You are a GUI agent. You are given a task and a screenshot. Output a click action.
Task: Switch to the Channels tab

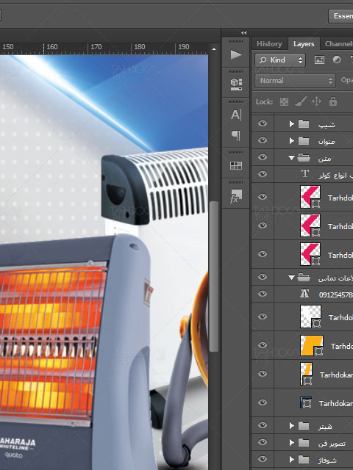click(x=338, y=44)
